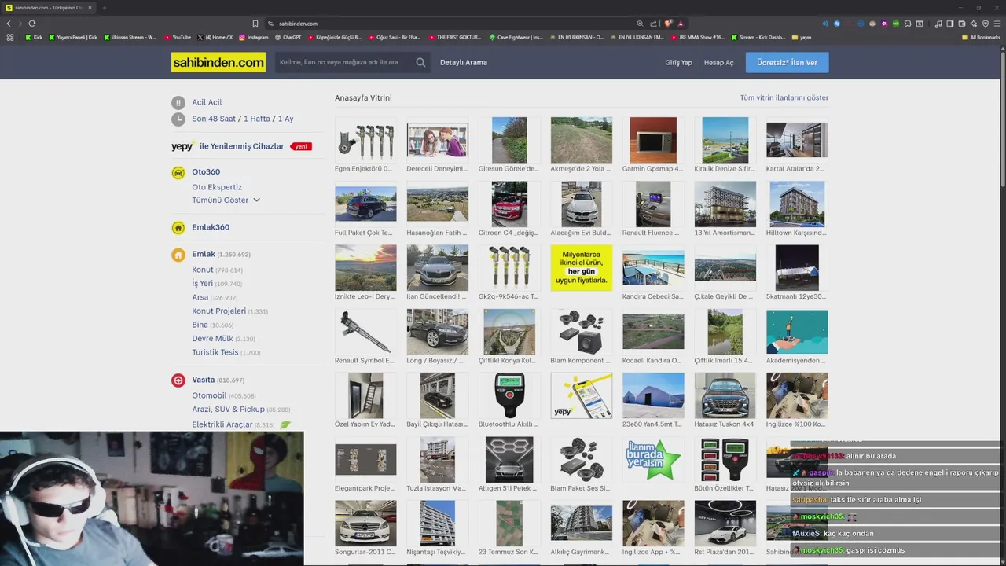Viewport: 1006px width, 566px height.
Task: Click the Ücretsiz İlan Ver button
Action: [x=787, y=62]
